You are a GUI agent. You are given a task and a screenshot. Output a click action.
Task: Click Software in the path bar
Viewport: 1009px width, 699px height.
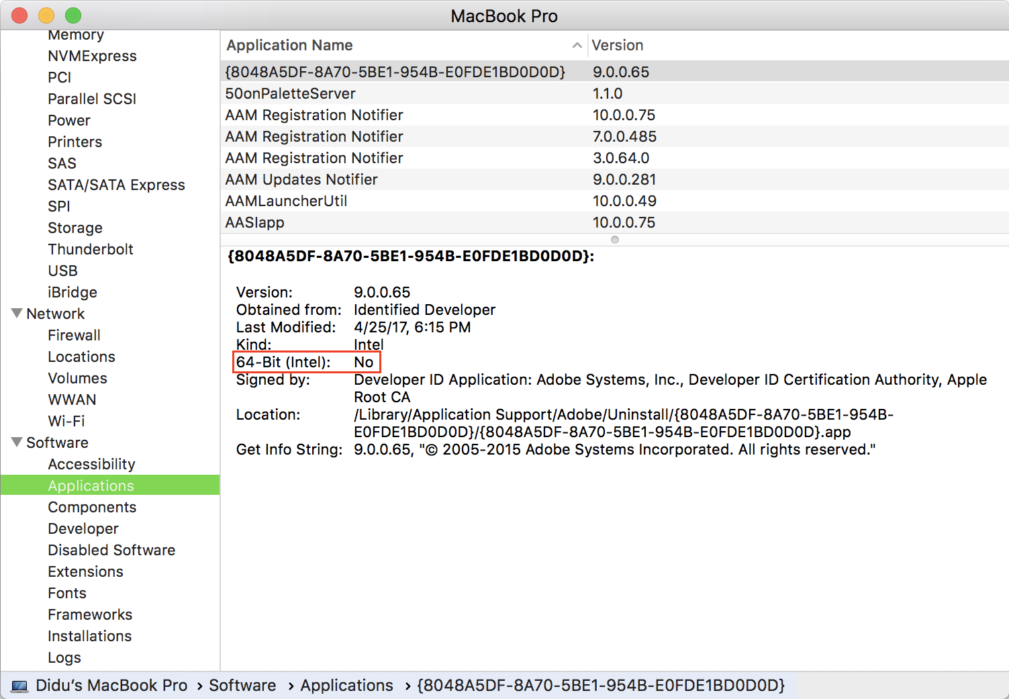[242, 686]
